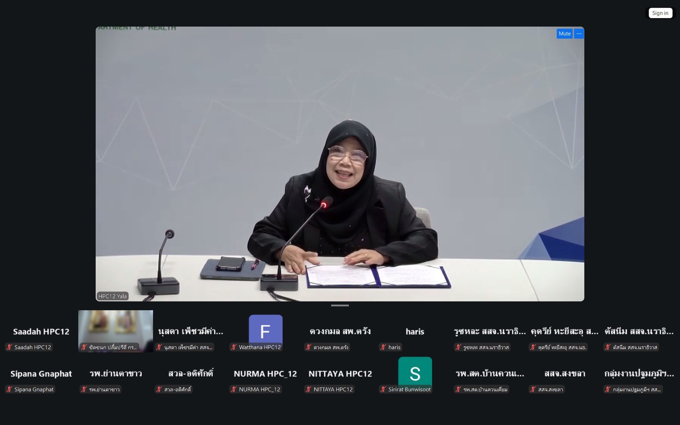Select the สวล-อดิศักดิ์ participant tile
The width and height of the screenshot is (680, 425).
coord(190,374)
